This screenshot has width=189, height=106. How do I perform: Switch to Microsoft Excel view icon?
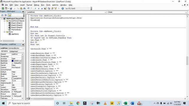point(3,9)
